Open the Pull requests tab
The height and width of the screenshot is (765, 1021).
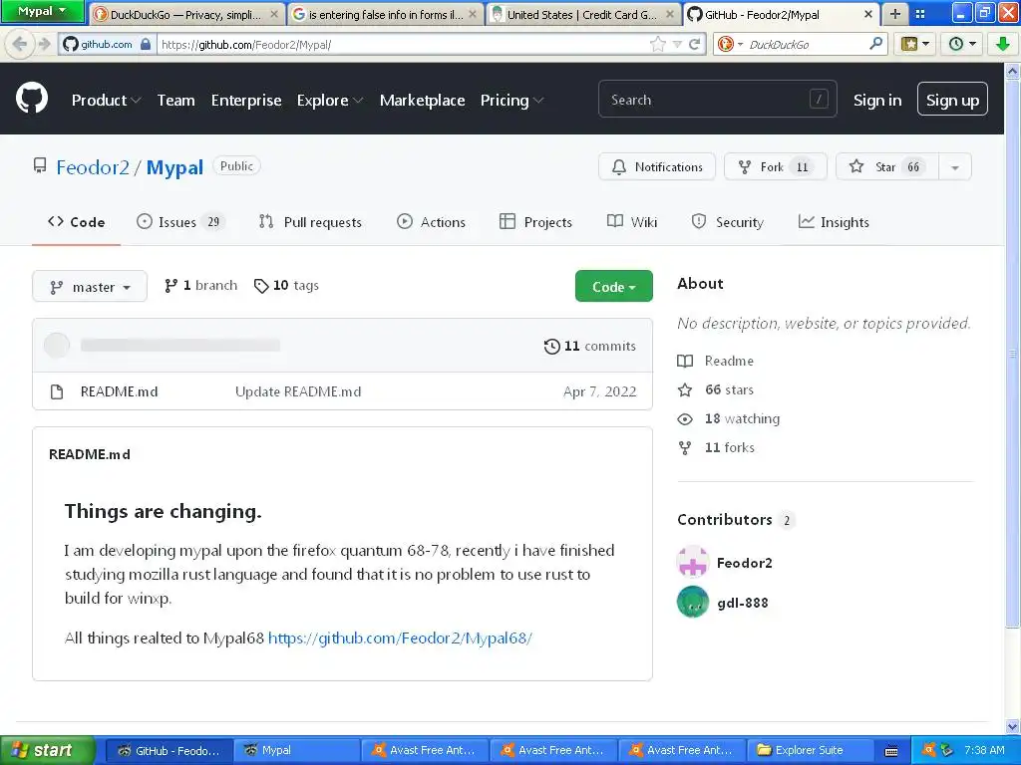(310, 222)
